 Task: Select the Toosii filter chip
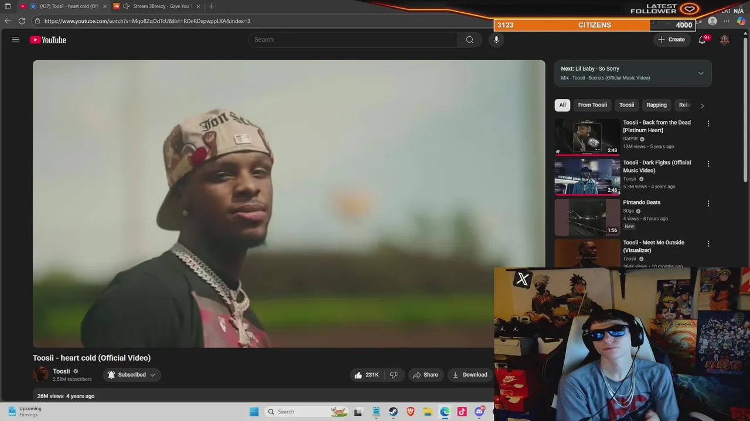pos(627,105)
